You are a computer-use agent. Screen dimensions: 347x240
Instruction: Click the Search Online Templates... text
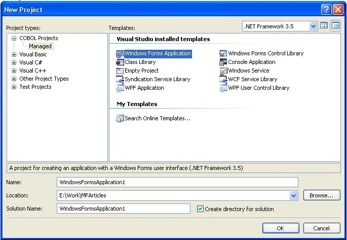pyautogui.click(x=158, y=118)
